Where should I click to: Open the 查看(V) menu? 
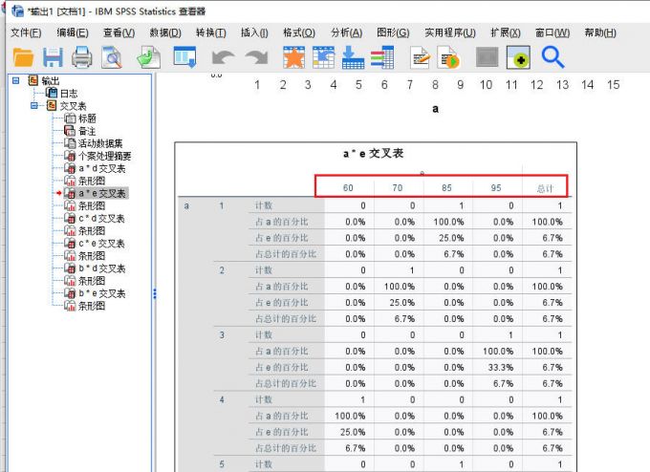pyautogui.click(x=119, y=32)
